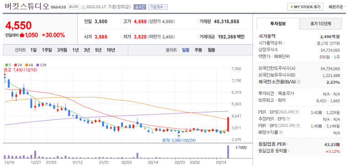Viewport: 353px width, 166px height.
Task: Click the MY STOCK 추가 button
Action: pyautogui.click(x=305, y=7)
